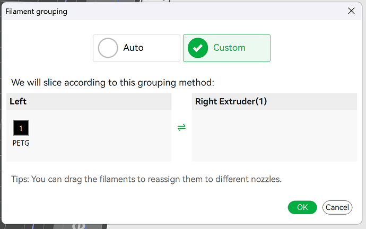Click the green swap extruders arrows icon

tap(181, 127)
